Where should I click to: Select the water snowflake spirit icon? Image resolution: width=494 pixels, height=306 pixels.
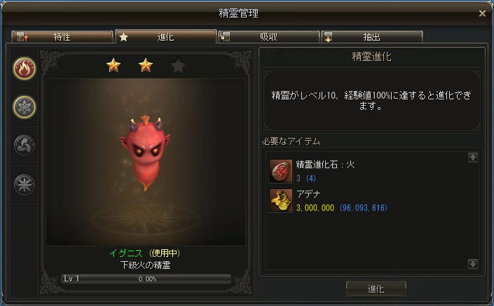pos(25,107)
